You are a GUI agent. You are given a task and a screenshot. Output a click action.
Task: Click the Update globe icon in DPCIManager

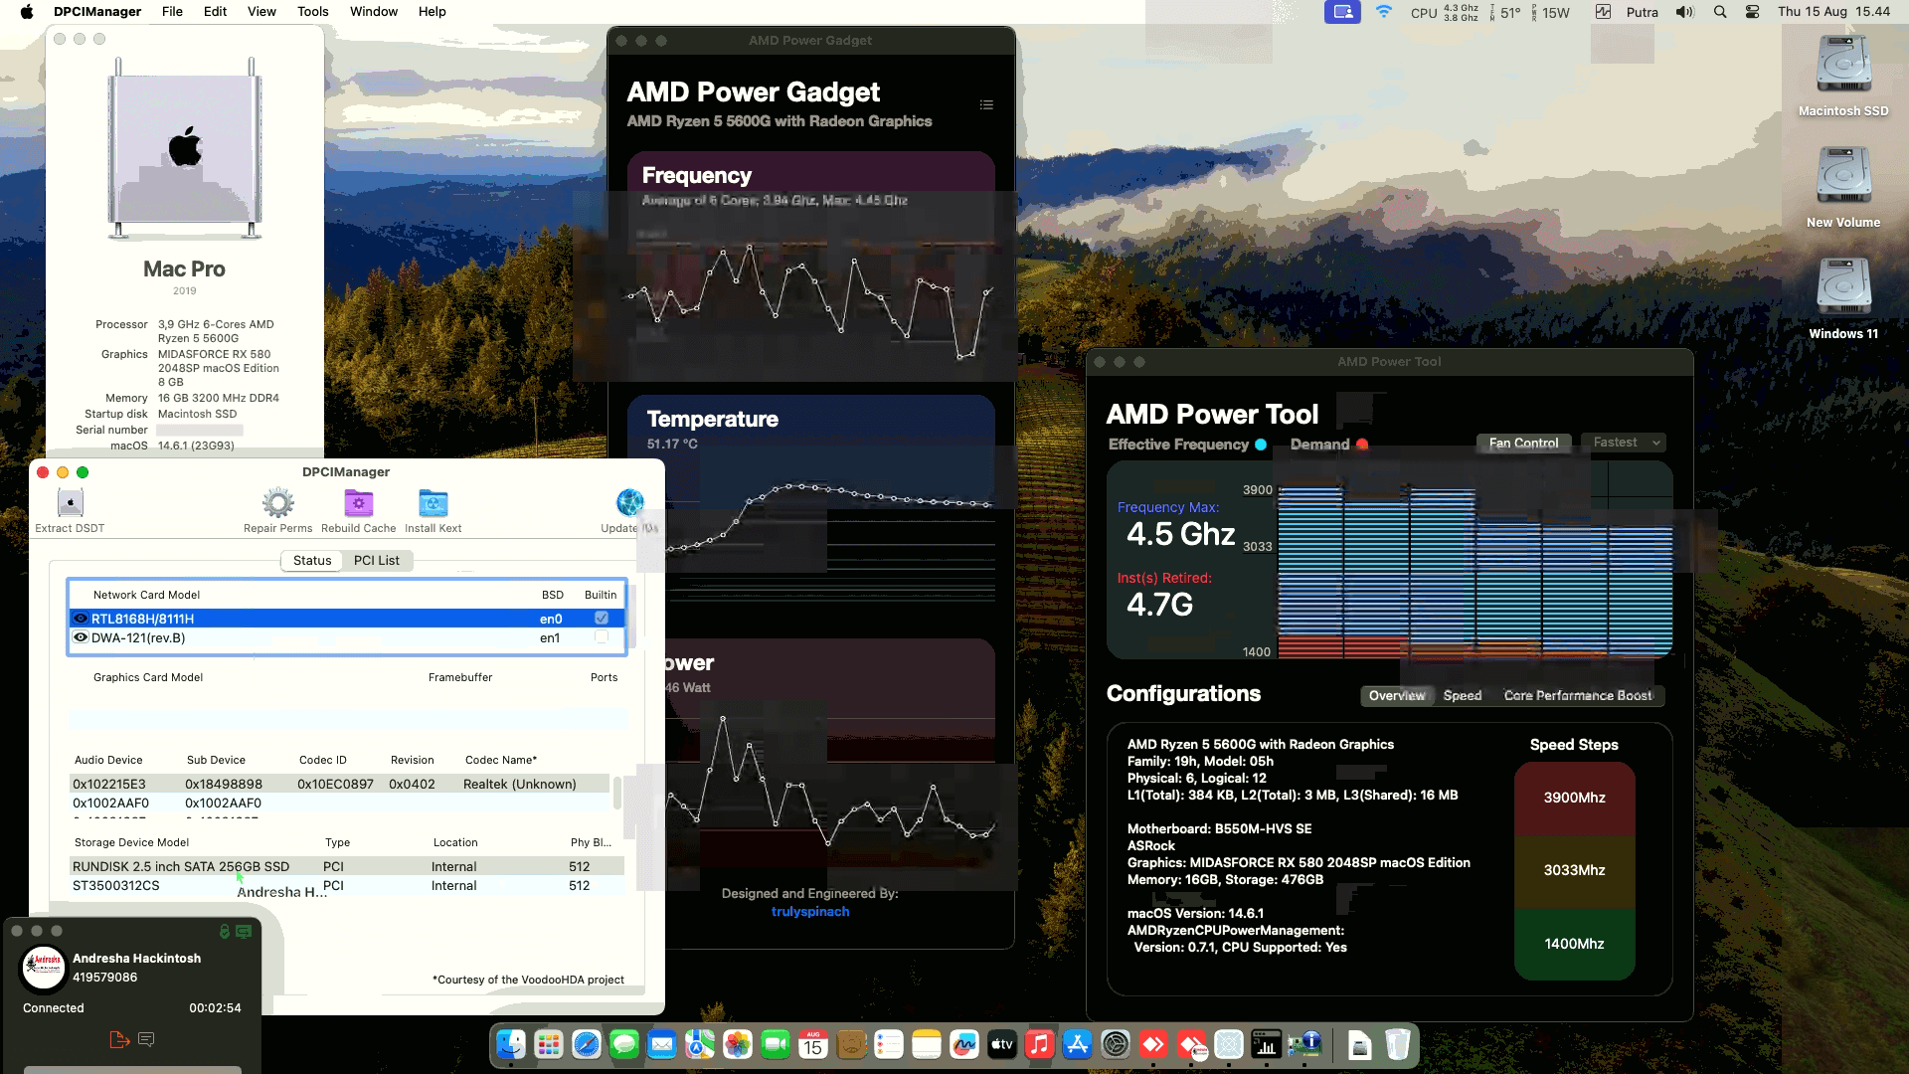tap(629, 503)
